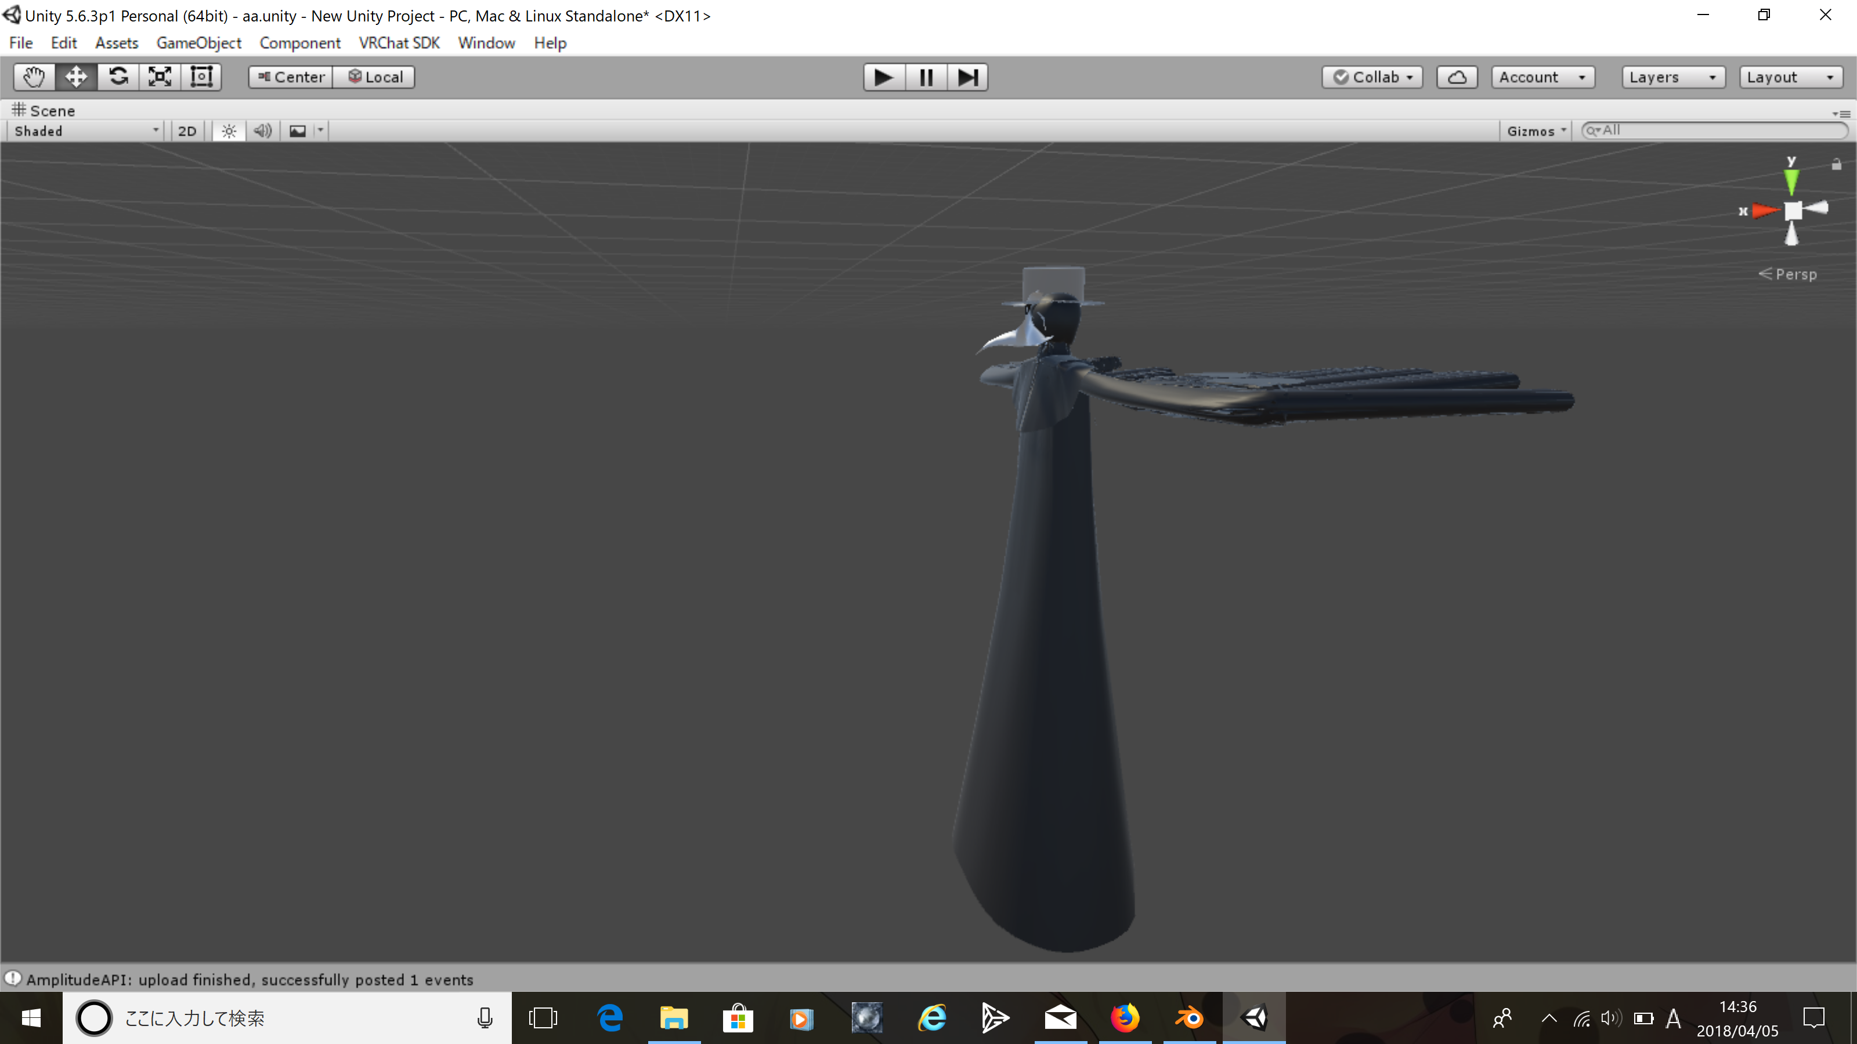Open the Component menu

point(300,43)
